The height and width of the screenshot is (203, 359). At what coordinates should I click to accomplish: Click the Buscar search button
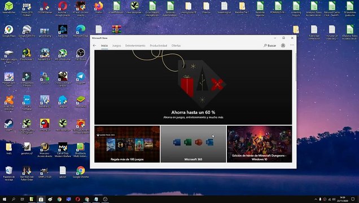(270, 46)
